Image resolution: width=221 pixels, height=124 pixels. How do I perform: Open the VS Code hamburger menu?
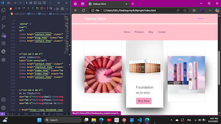(8, 3)
